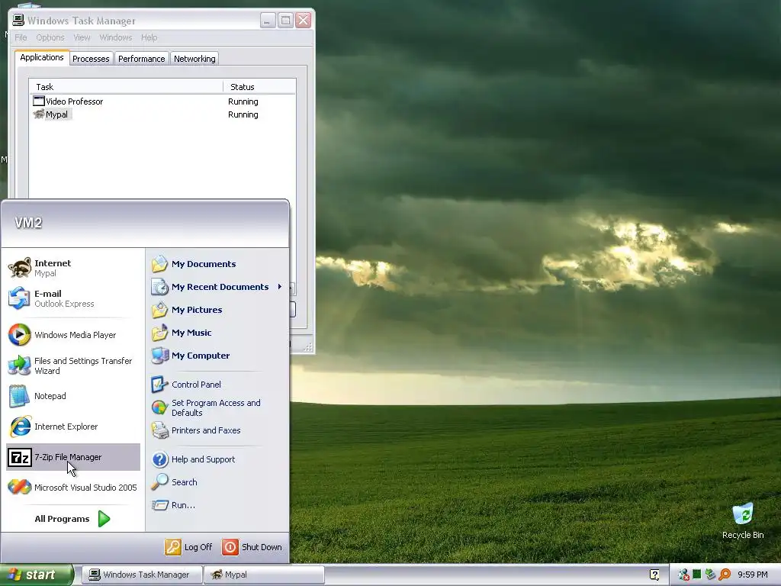Launch Outlook Express E-mail
The image size is (781, 586).
click(x=72, y=298)
